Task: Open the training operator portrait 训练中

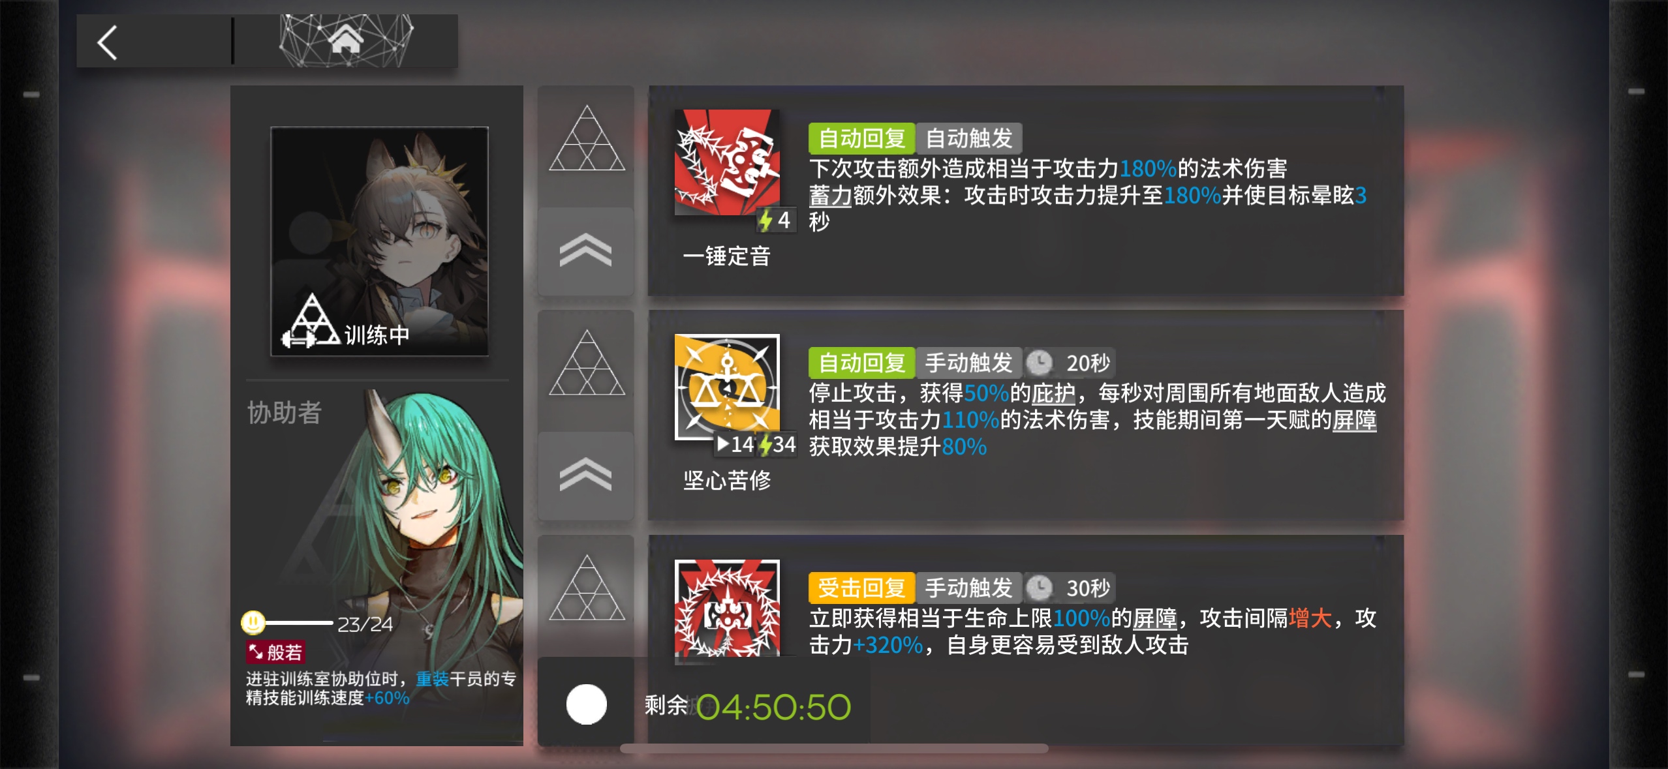Action: (380, 241)
